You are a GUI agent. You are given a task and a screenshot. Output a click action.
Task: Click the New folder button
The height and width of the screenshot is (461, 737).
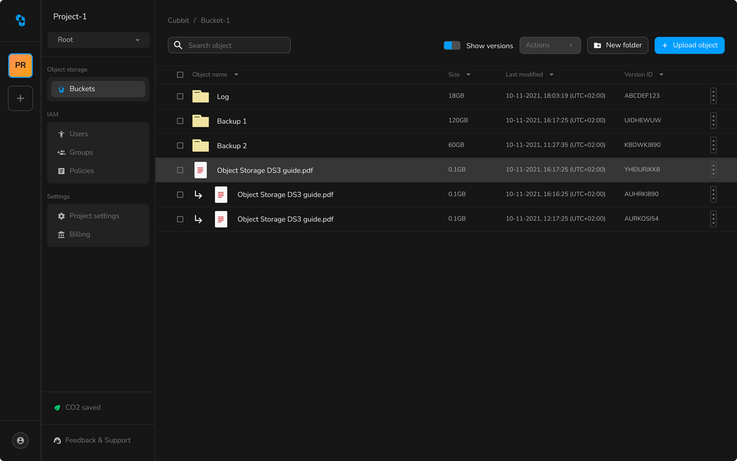coord(618,46)
